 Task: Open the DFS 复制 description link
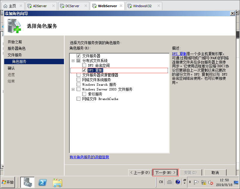[179, 54]
